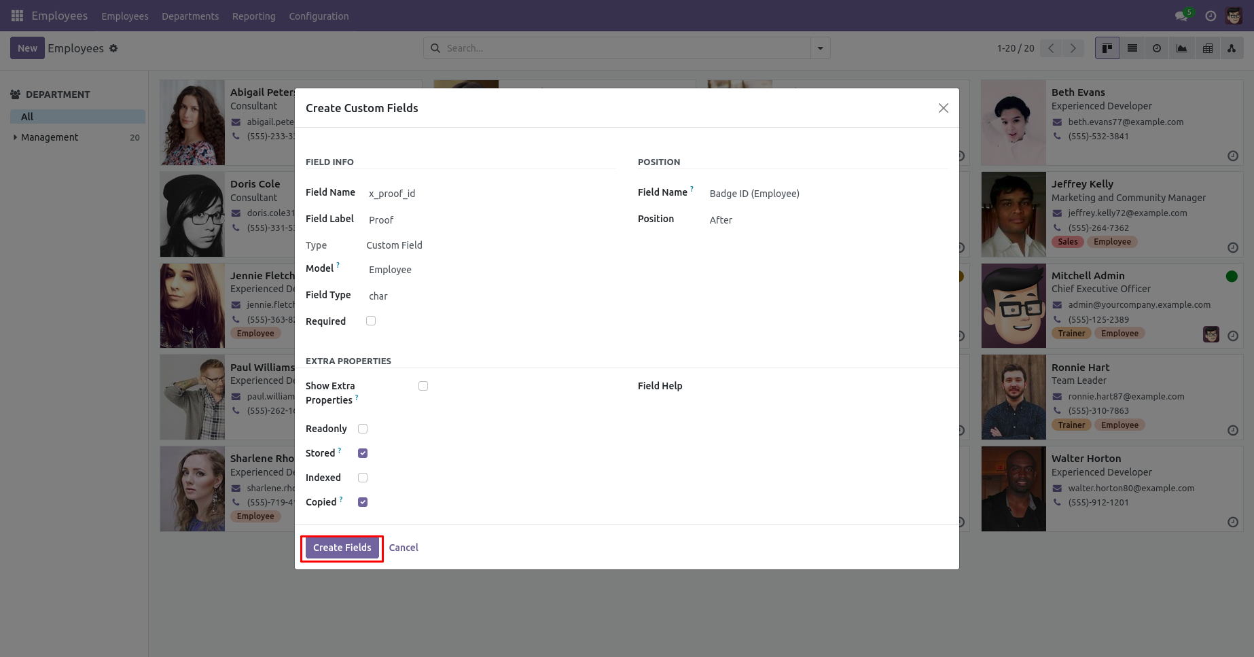Open the Reporting menu
This screenshot has width=1254, height=657.
click(x=253, y=16)
